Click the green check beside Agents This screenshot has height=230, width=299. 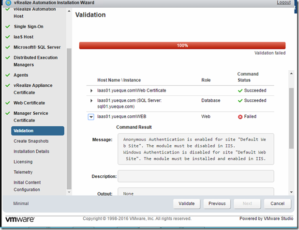pos(8,75)
